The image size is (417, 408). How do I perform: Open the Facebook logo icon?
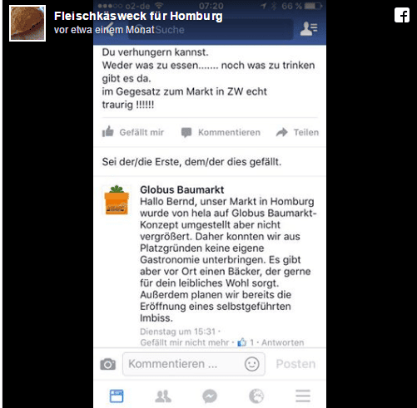(x=402, y=15)
